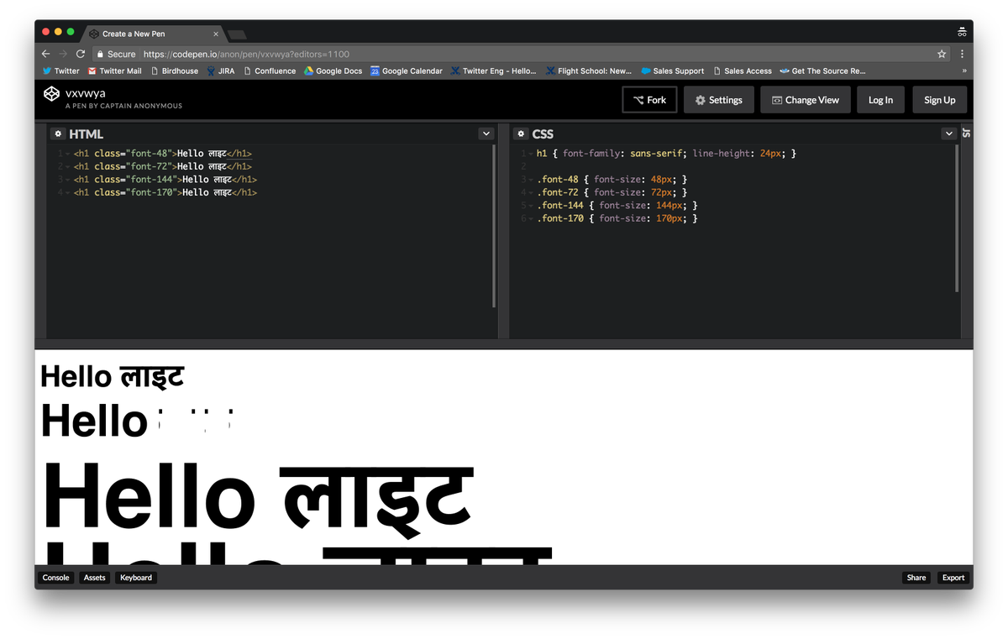Viewport: 1008px width, 639px height.
Task: Open Twitter Eng - Hello bookmark
Action: pos(493,71)
